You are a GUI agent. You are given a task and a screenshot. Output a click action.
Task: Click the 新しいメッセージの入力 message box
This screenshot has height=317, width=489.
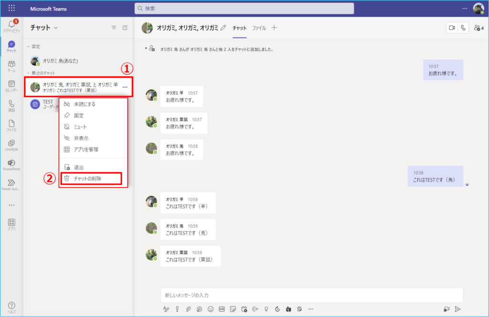coord(311,295)
